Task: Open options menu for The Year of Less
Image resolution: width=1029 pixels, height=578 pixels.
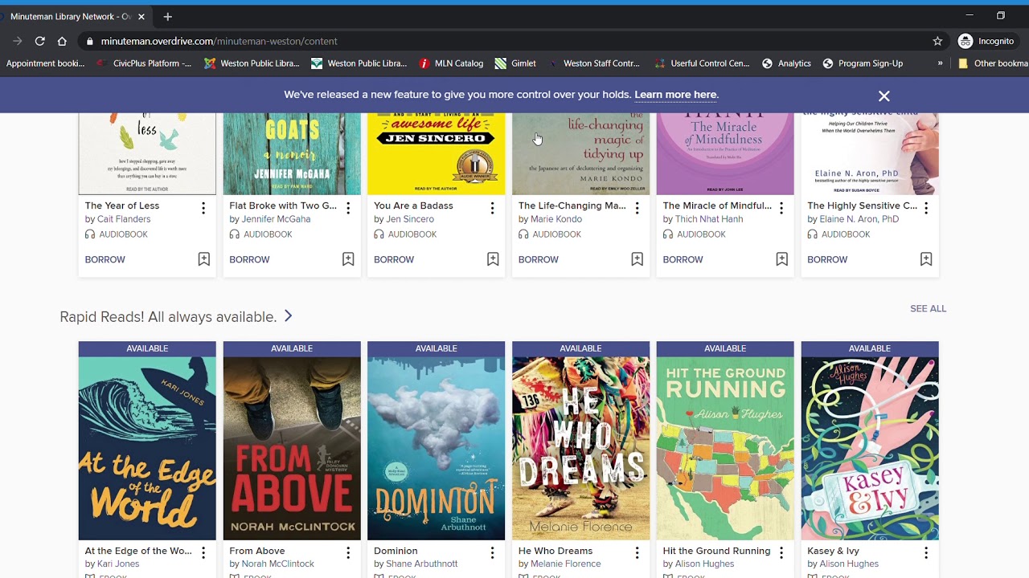Action: 203,208
